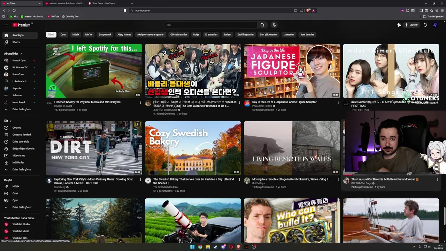This screenshot has height=251, width=446.
Task: Open Daha sonra izle list
Action: 20,142
